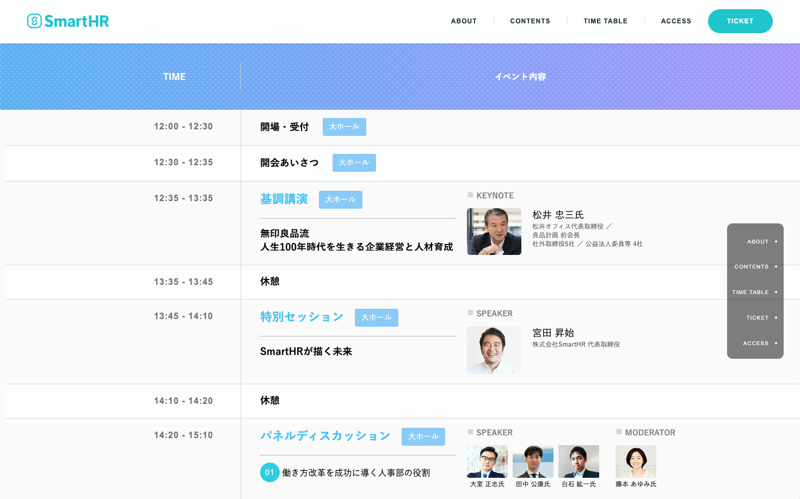Click the time 12:00 - 12:30
Image resolution: width=800 pixels, height=499 pixels.
coord(183,127)
